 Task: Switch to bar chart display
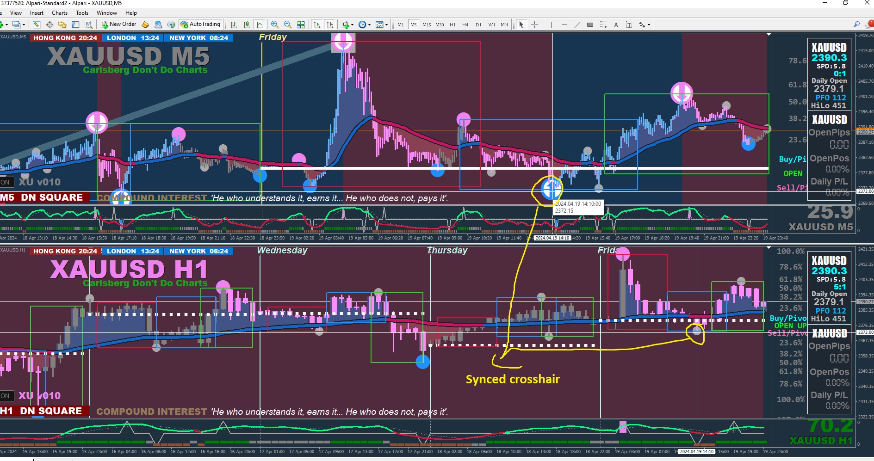coord(234,25)
